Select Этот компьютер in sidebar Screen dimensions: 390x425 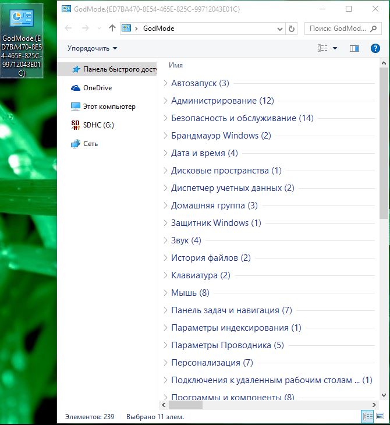(109, 107)
